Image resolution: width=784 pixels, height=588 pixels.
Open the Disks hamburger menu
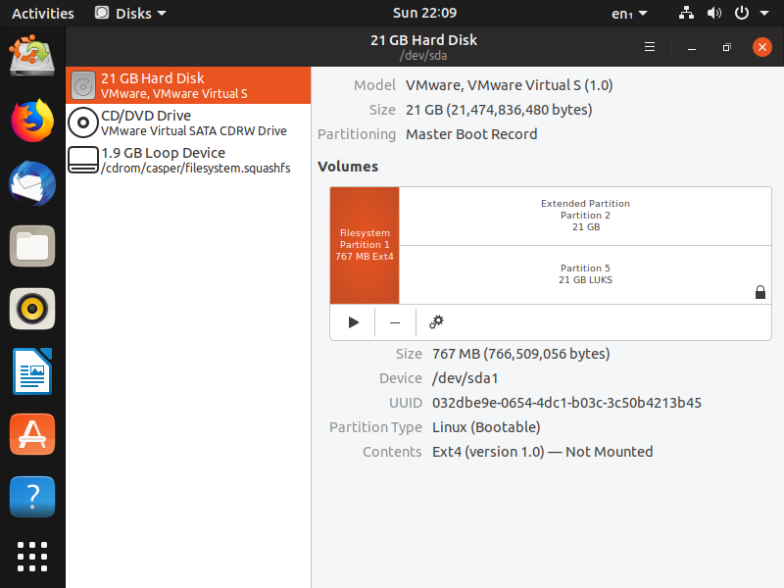pyautogui.click(x=650, y=47)
